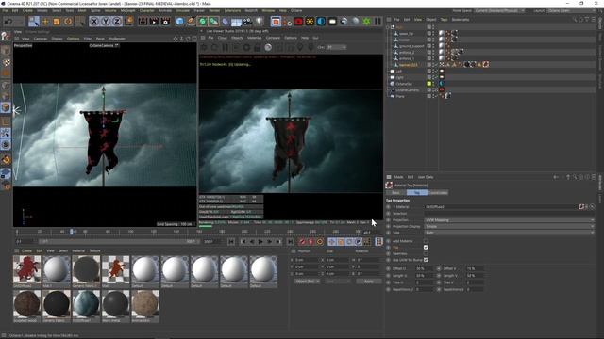Screen dimensions: 604x339
Task: Switch to the Basic tab
Action: coord(395,192)
